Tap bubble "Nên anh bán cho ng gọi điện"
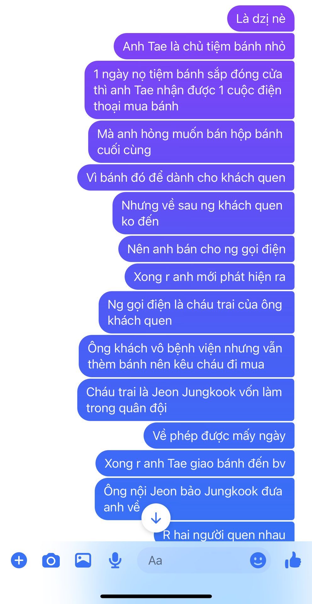 [206, 249]
